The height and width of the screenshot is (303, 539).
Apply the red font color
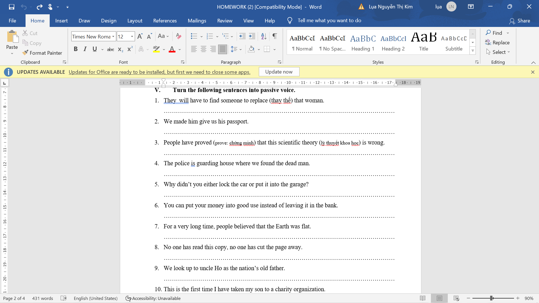[x=172, y=49]
